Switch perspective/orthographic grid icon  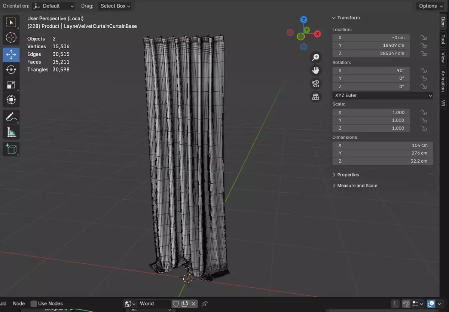coord(316,97)
